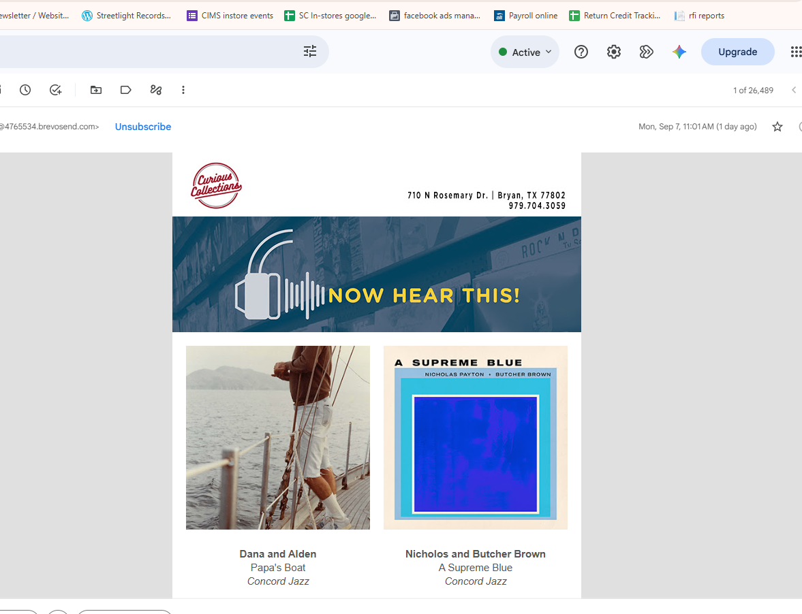The image size is (802, 614).
Task: Snooze this email with clock icon
Action: (25, 90)
